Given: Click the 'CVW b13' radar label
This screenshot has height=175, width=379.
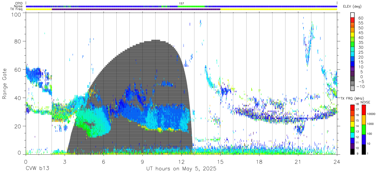Looking at the screenshot, I should click(37, 169).
